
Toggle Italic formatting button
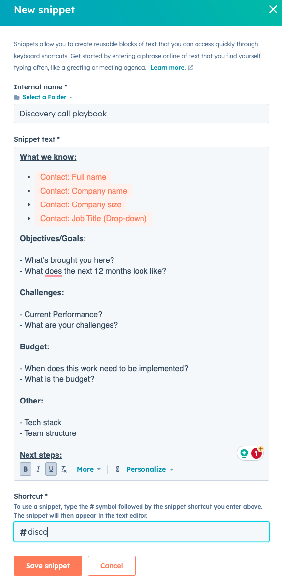click(x=38, y=469)
